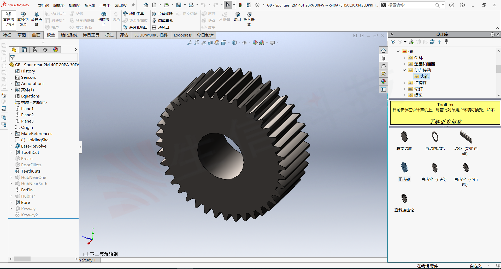501x269 pixels.
Task: Select the Lofted Bend tool
Action: pyautogui.click(x=37, y=19)
